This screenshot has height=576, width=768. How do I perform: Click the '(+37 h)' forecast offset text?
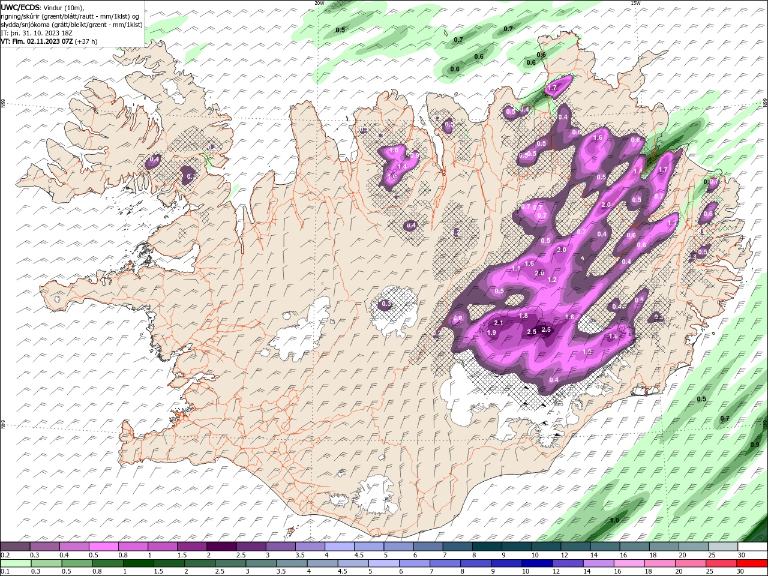(x=86, y=41)
